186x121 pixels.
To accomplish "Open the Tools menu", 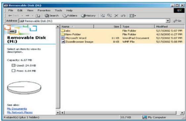I will 58,11.
